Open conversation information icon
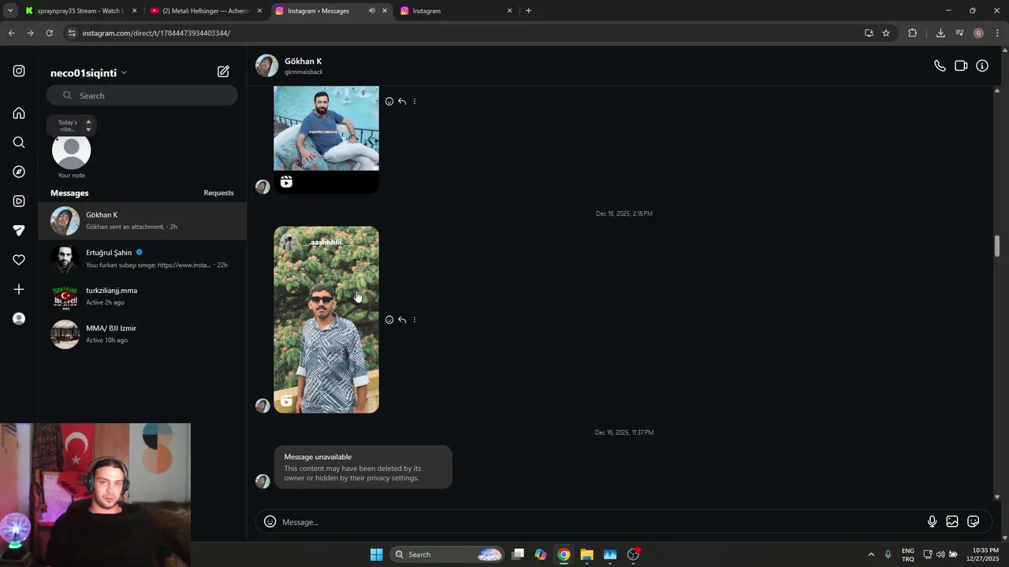Image resolution: width=1009 pixels, height=567 pixels. [982, 66]
